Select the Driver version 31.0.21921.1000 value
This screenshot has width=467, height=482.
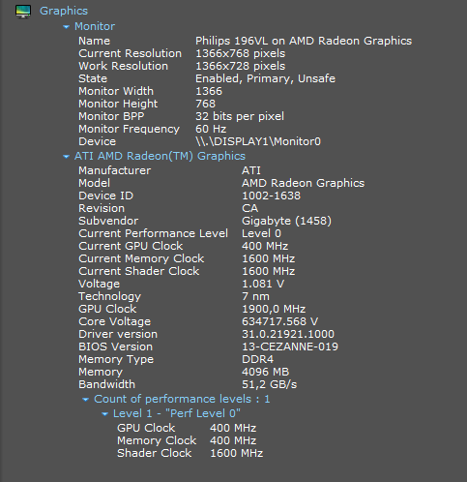288,334
